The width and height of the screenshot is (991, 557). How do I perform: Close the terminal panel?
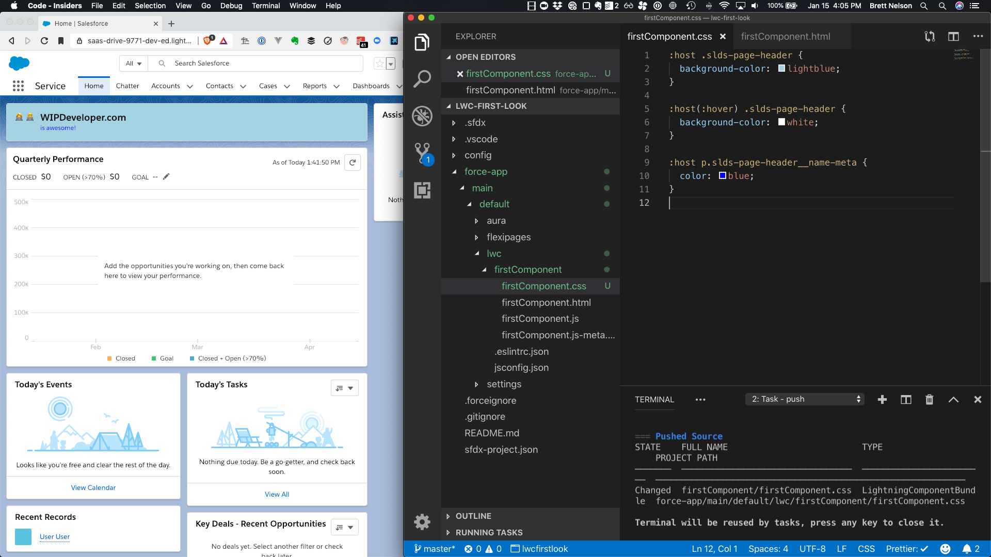[978, 400]
